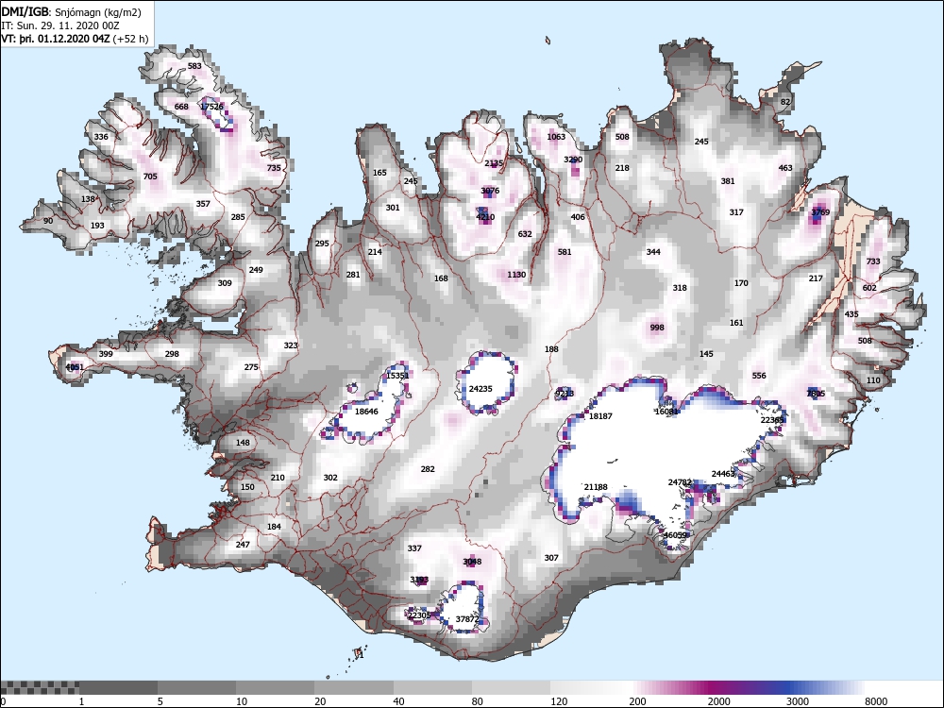The width and height of the screenshot is (944, 708).
Task: Click the valid time line 'VT: þri. 01.12.2020 04Z'
Action: 56,39
